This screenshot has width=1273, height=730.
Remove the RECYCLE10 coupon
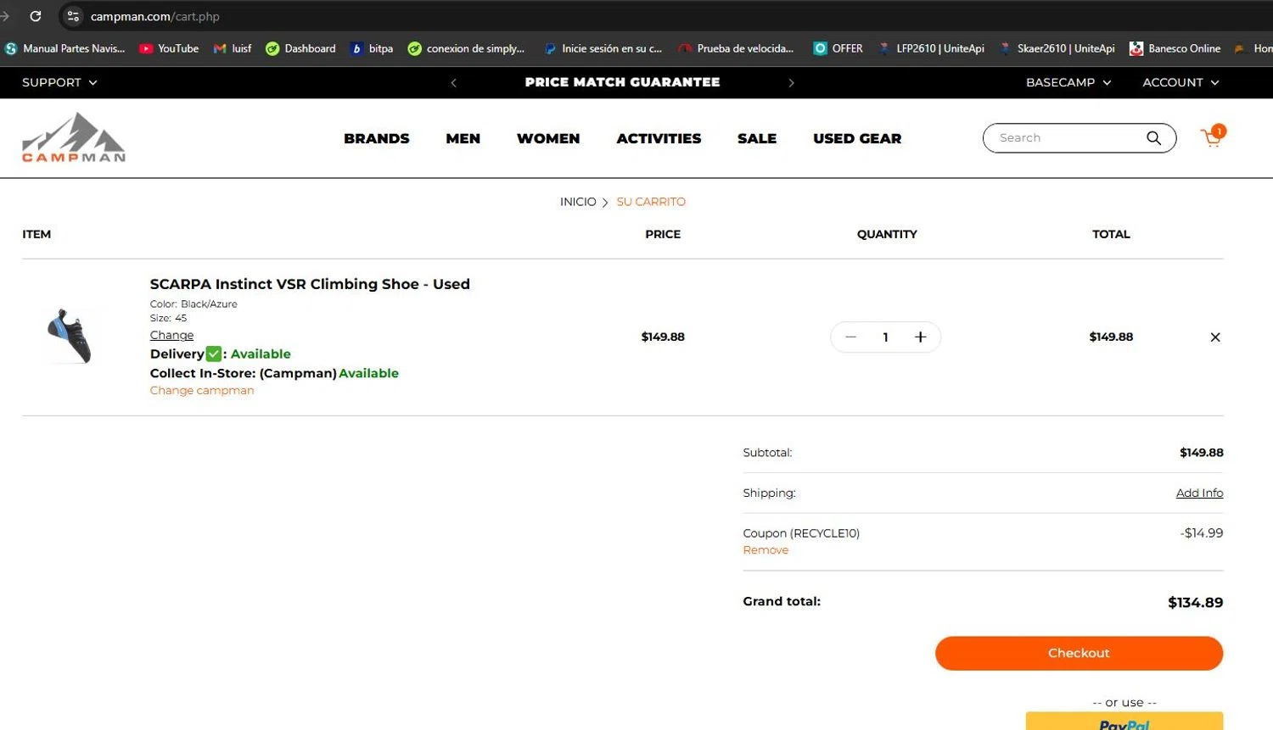click(765, 550)
